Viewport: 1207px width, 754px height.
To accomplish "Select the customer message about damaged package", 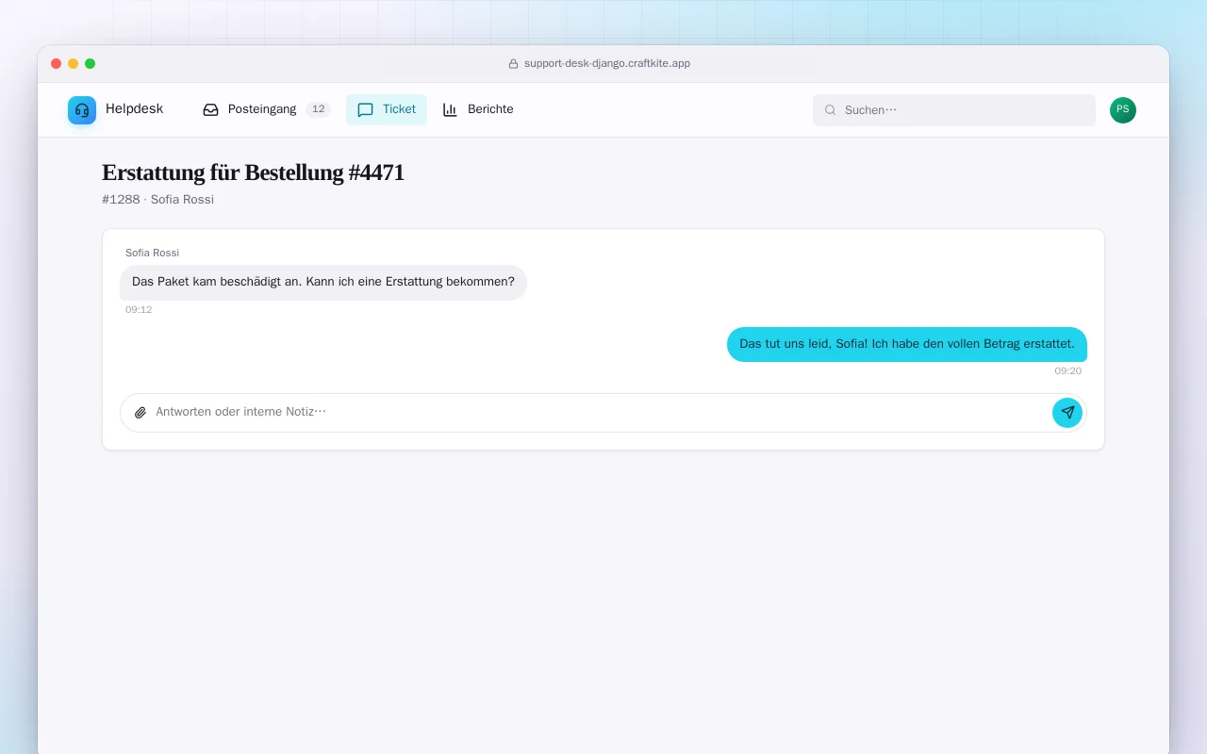I will (323, 282).
